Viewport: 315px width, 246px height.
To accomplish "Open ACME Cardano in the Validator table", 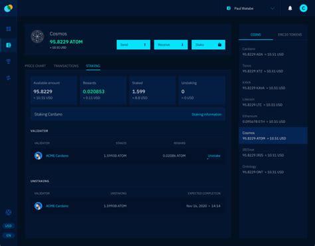I will [57, 156].
